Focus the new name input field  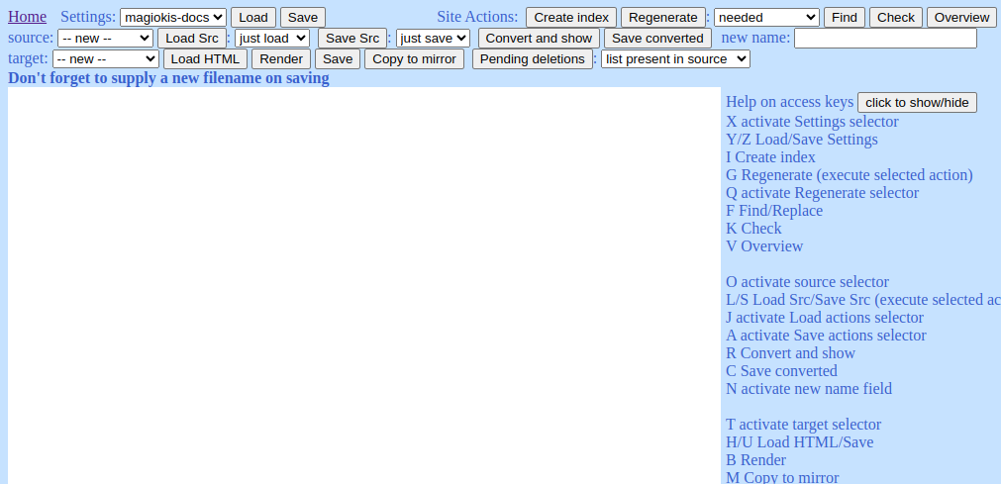(x=885, y=39)
